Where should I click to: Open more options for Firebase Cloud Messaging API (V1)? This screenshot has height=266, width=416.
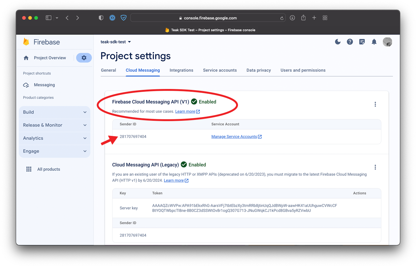[375, 104]
